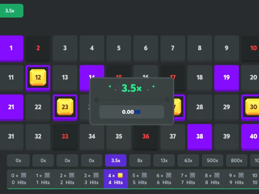Click the red-numbered tile 33

coord(65,137)
